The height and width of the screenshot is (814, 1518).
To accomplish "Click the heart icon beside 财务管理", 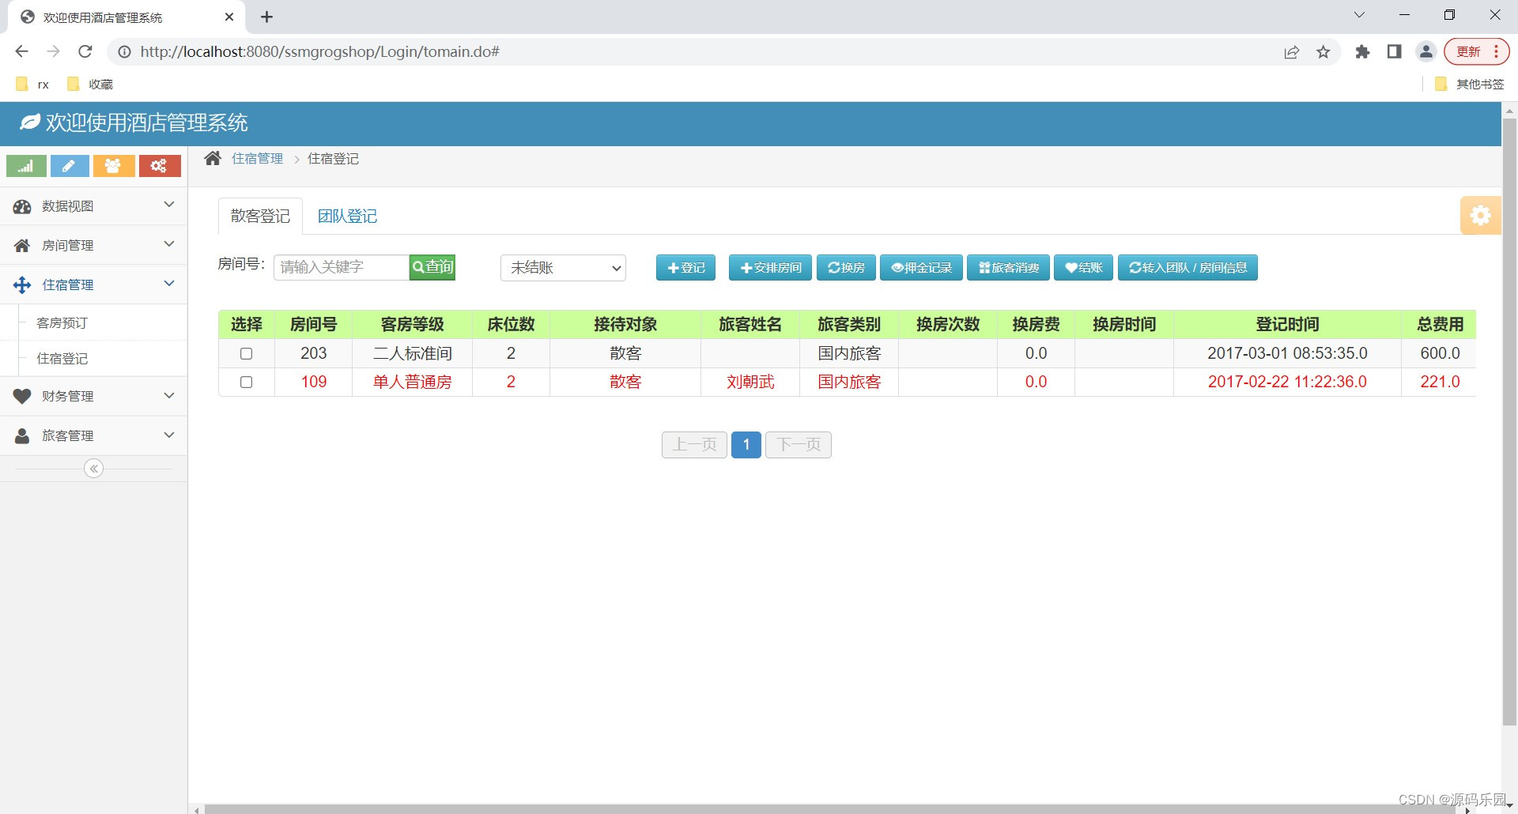I will (22, 396).
